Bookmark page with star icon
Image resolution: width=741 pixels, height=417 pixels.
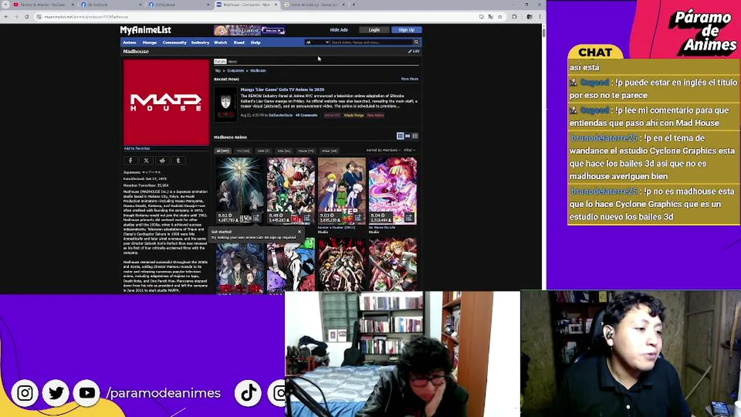[500, 17]
